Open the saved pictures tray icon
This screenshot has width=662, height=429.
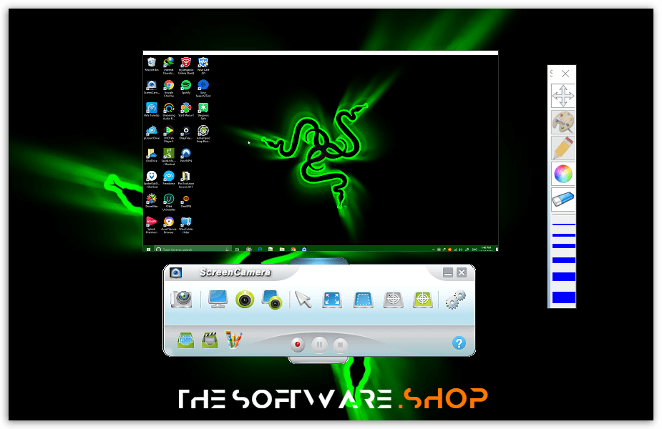(x=185, y=340)
